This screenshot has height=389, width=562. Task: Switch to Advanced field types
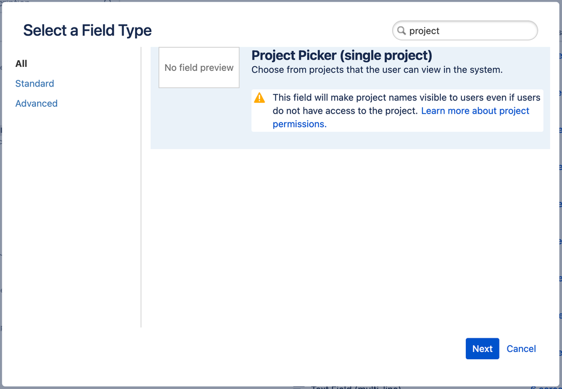pyautogui.click(x=36, y=103)
